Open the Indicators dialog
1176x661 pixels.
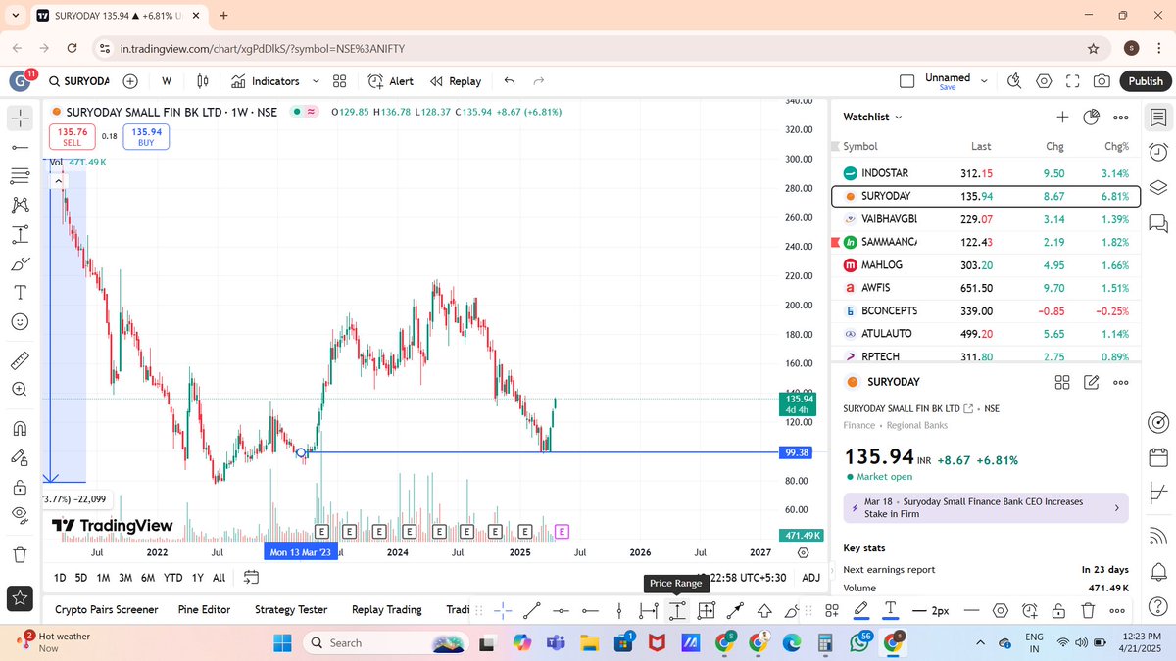(x=265, y=81)
